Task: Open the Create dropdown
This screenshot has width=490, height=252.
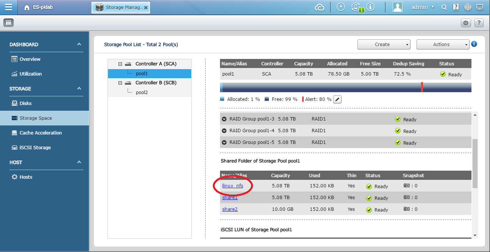Action: (384, 44)
